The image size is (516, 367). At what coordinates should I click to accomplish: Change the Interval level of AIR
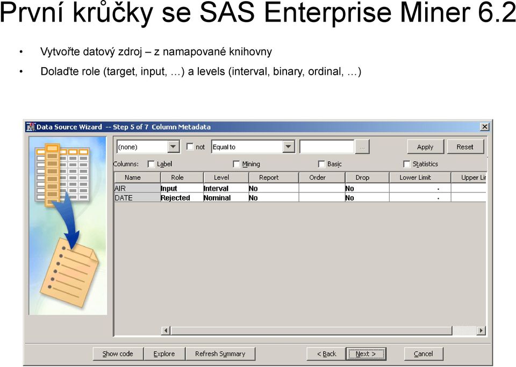pos(226,188)
